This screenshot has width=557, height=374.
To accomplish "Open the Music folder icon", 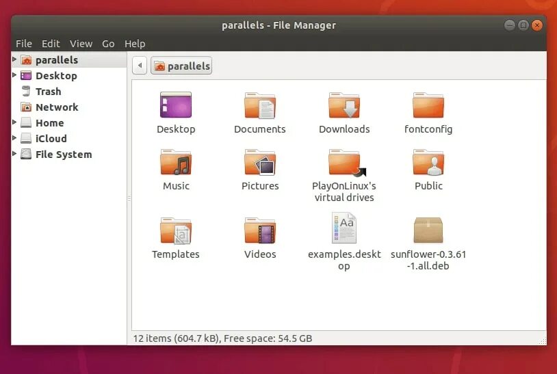I will click(176, 162).
